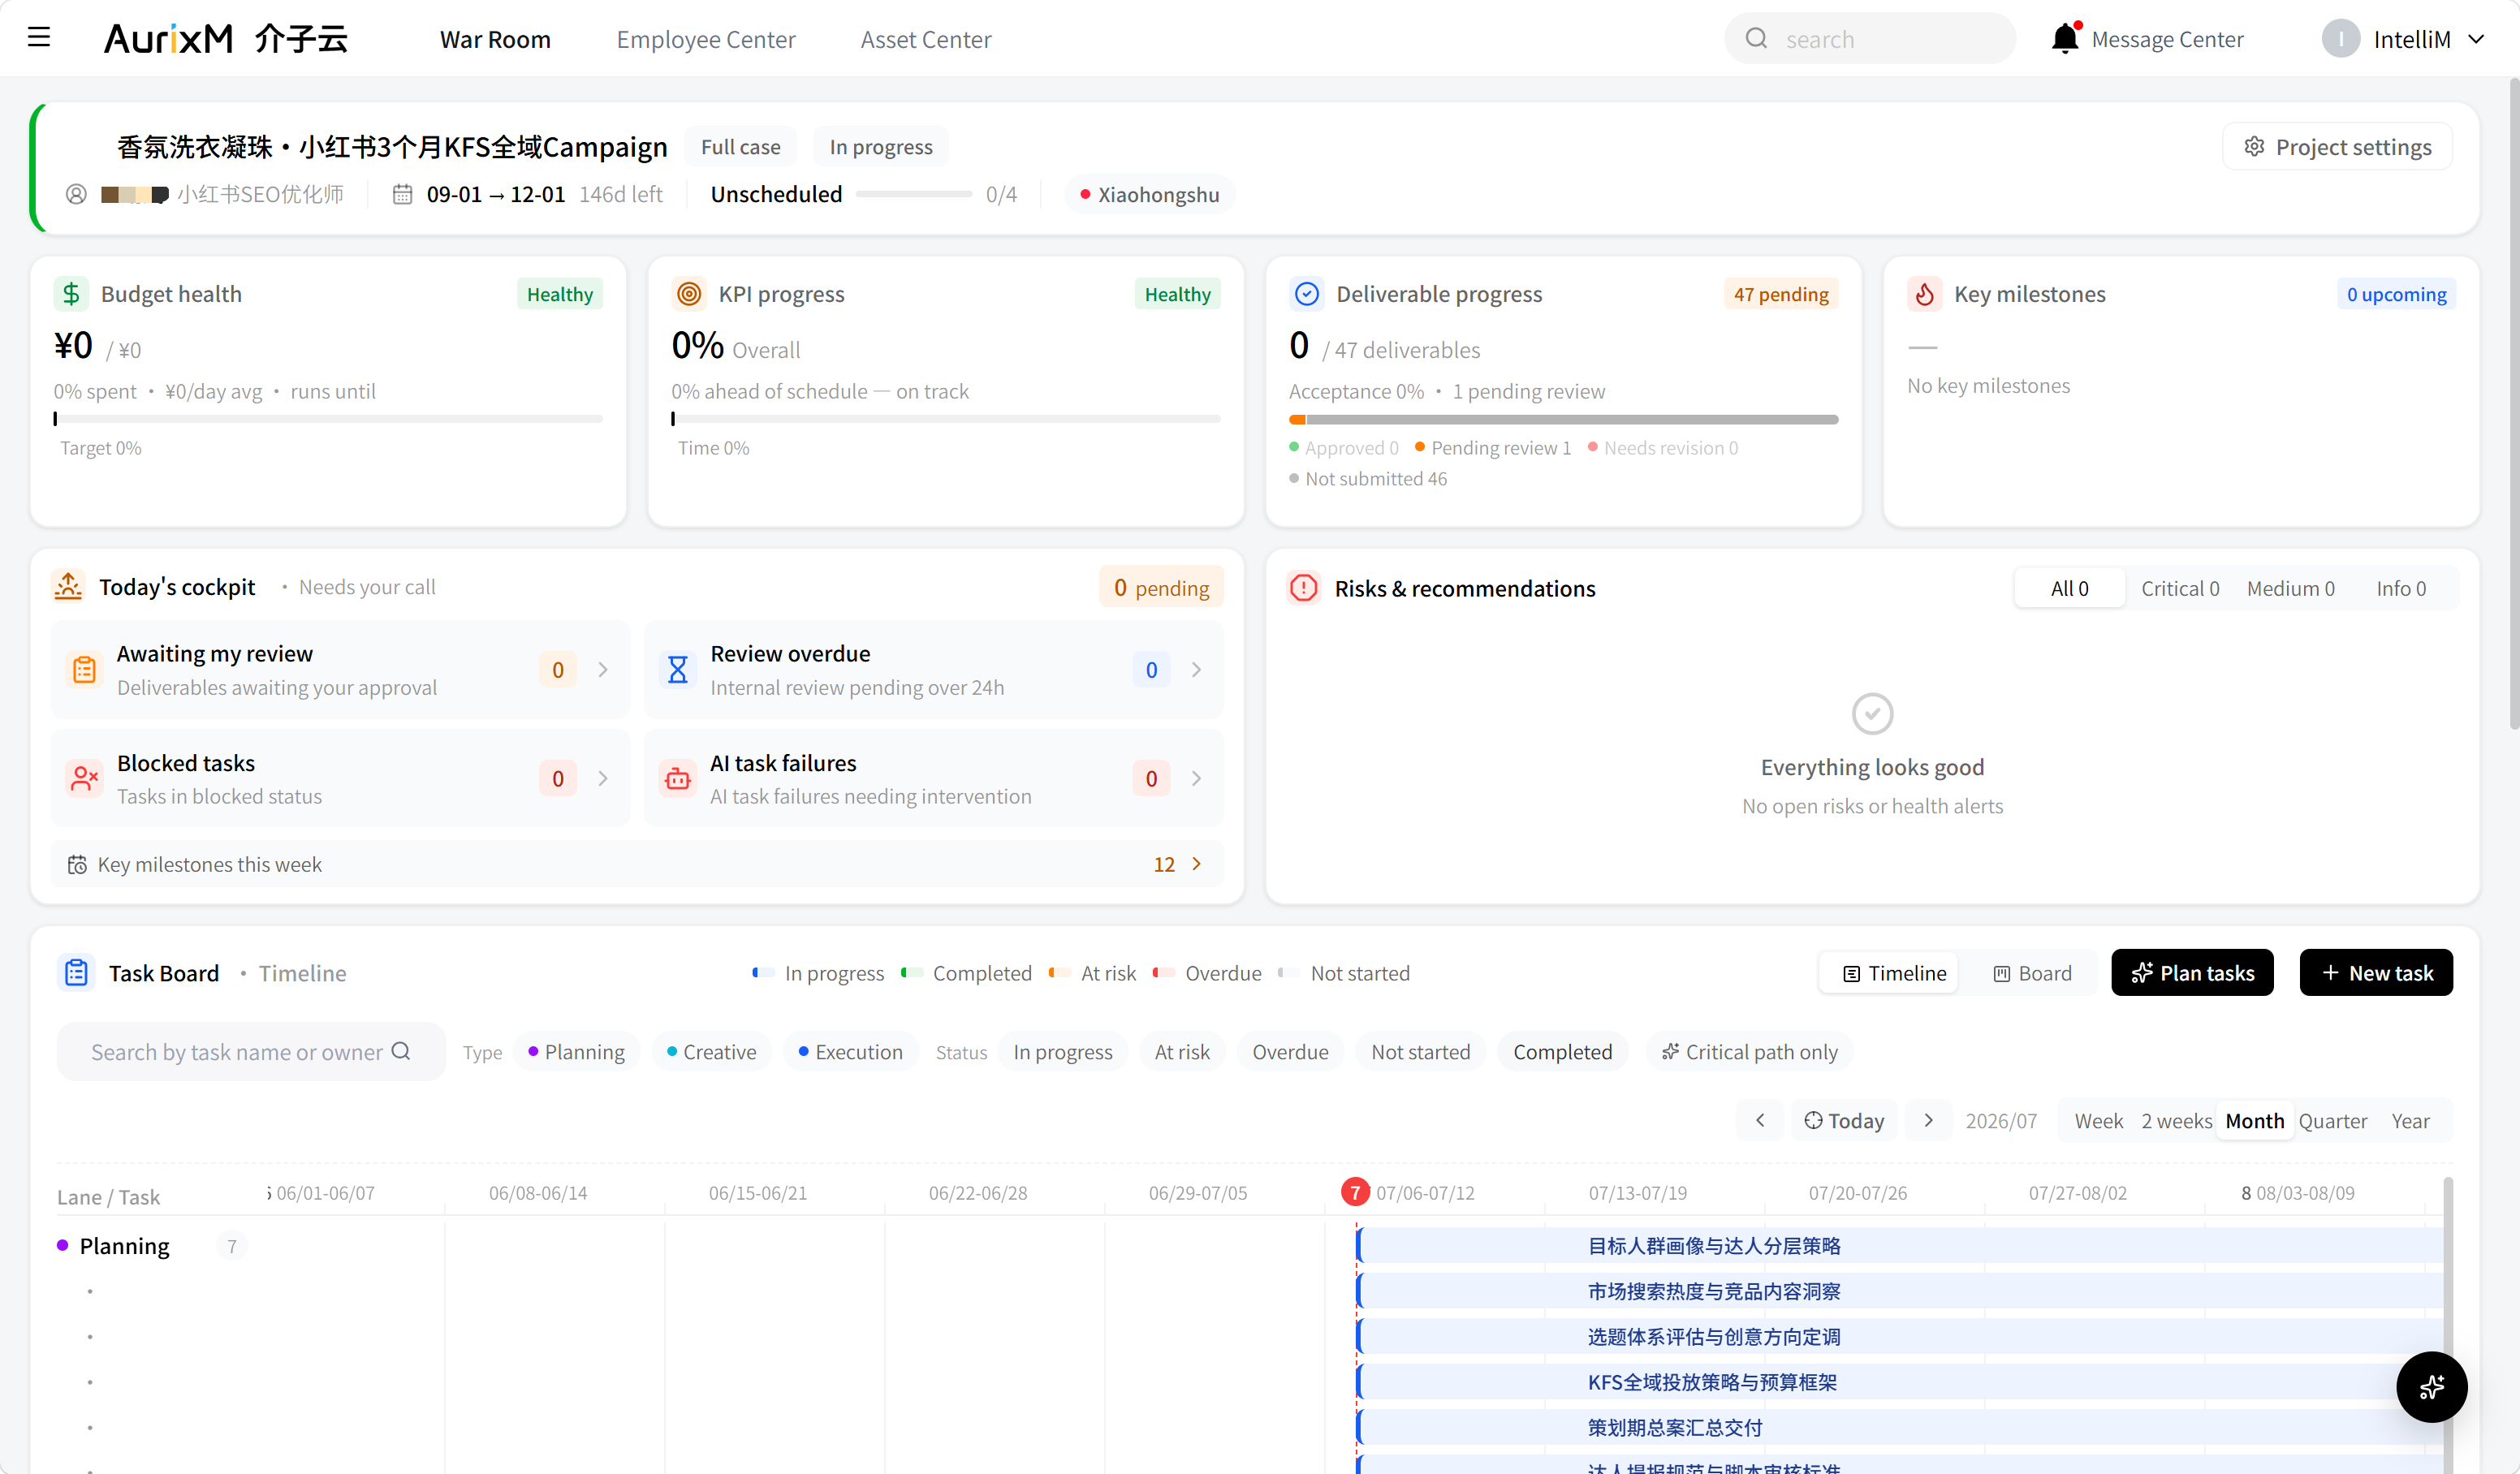Filter risks by Critical 0
The width and height of the screenshot is (2520, 1474).
pos(2179,588)
